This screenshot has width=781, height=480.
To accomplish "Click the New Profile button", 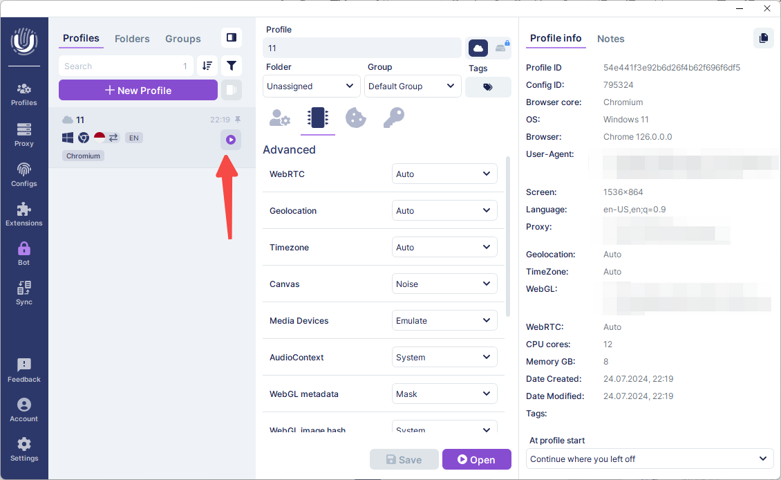I will point(138,91).
